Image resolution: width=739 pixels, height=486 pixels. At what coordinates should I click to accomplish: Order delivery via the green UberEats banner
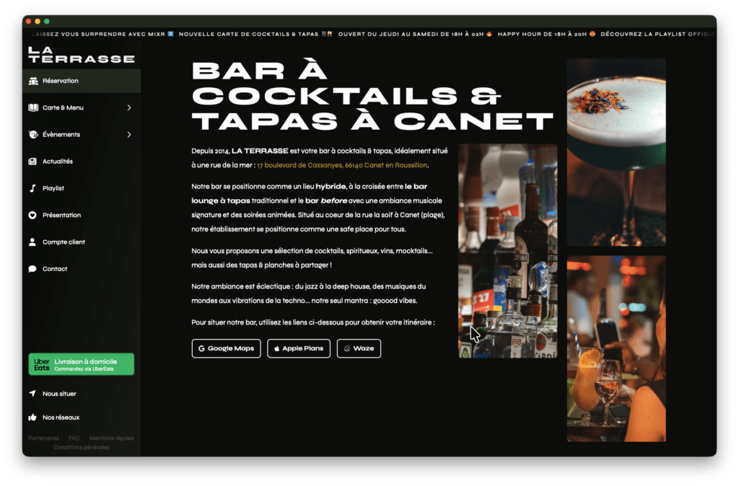[x=80, y=364]
